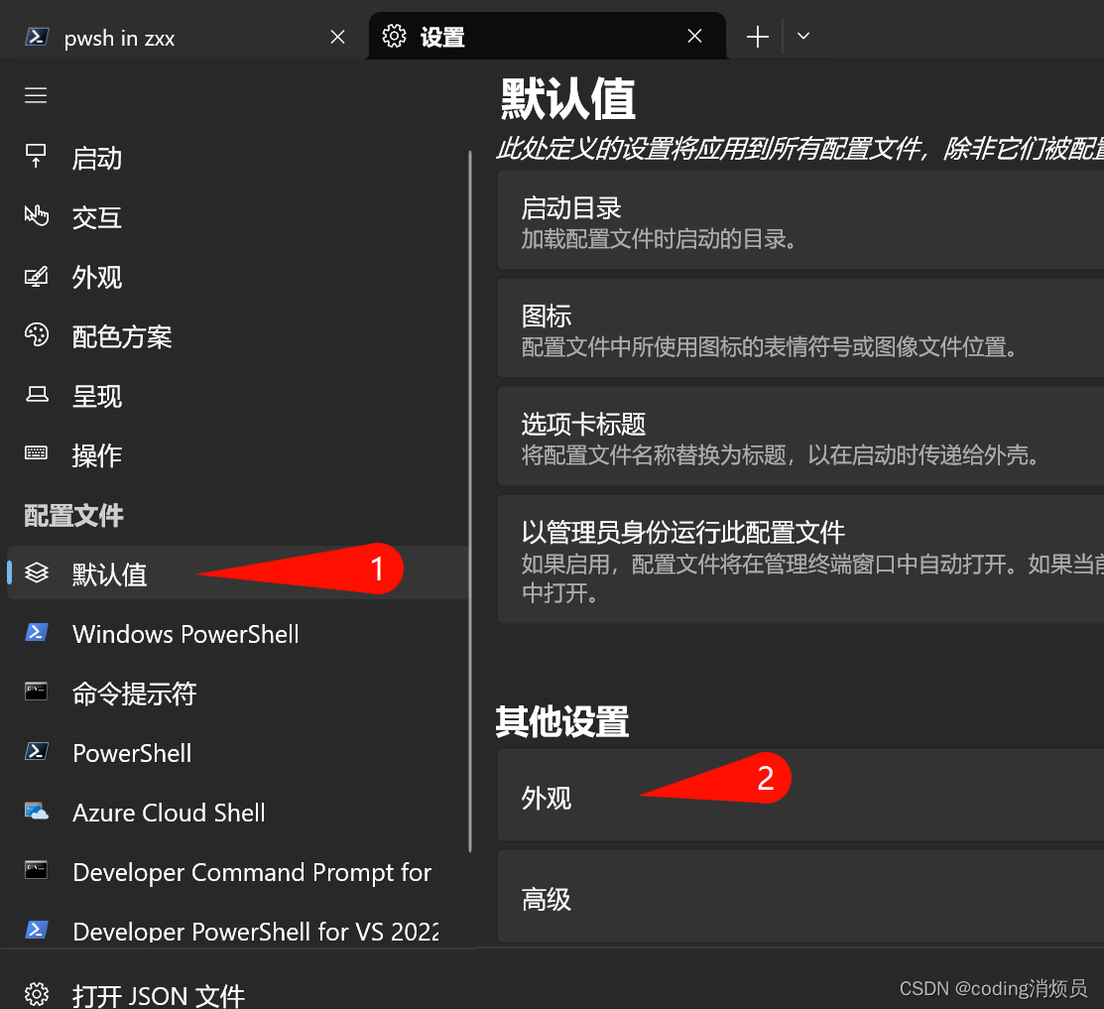The image size is (1104, 1009).
Task: Click the PowerShell profile icon
Action: 37,751
